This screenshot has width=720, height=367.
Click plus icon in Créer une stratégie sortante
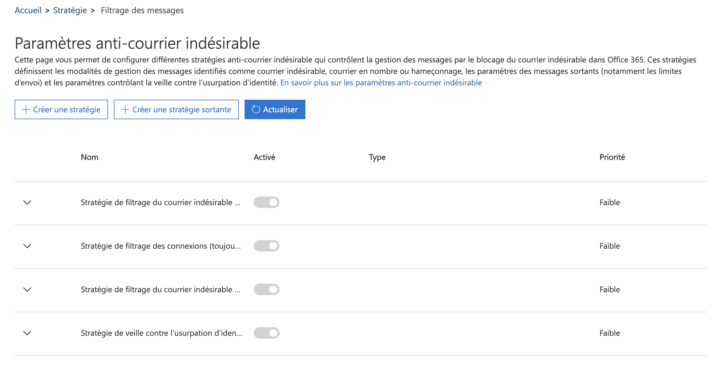(x=125, y=109)
